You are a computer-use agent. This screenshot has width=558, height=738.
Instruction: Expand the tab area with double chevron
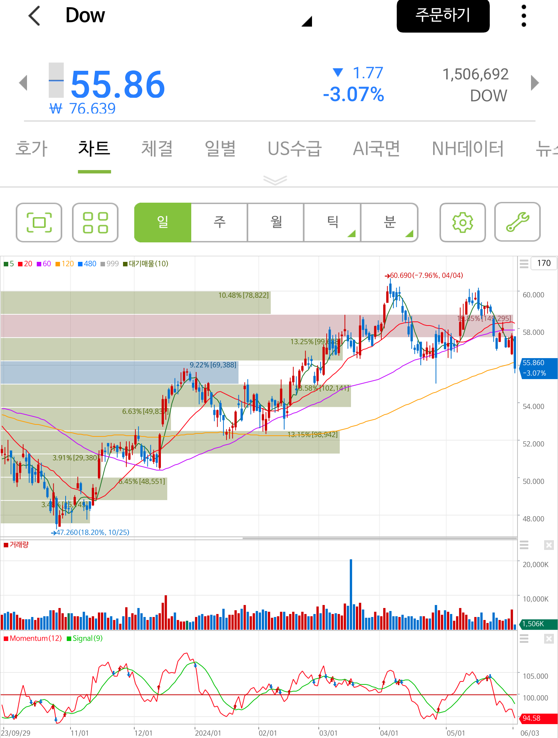275,180
